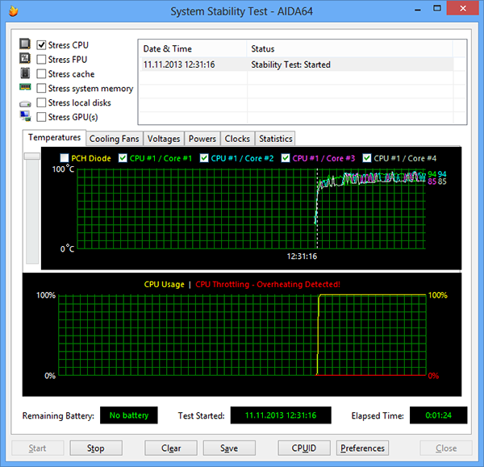Select the Temperatures tab
This screenshot has height=467, width=484.
(x=54, y=137)
